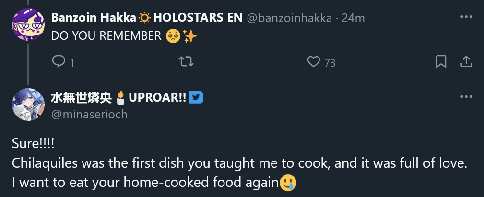Click the Chilaquiles reply text
The height and width of the screenshot is (197, 484).
[239, 163]
